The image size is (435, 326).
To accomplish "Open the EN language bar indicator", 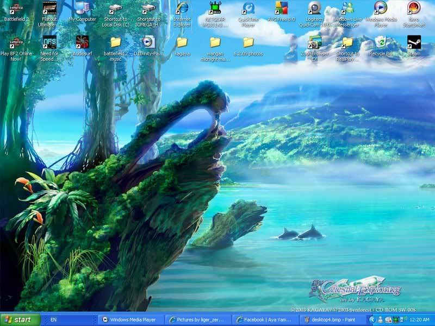I will [53, 319].
